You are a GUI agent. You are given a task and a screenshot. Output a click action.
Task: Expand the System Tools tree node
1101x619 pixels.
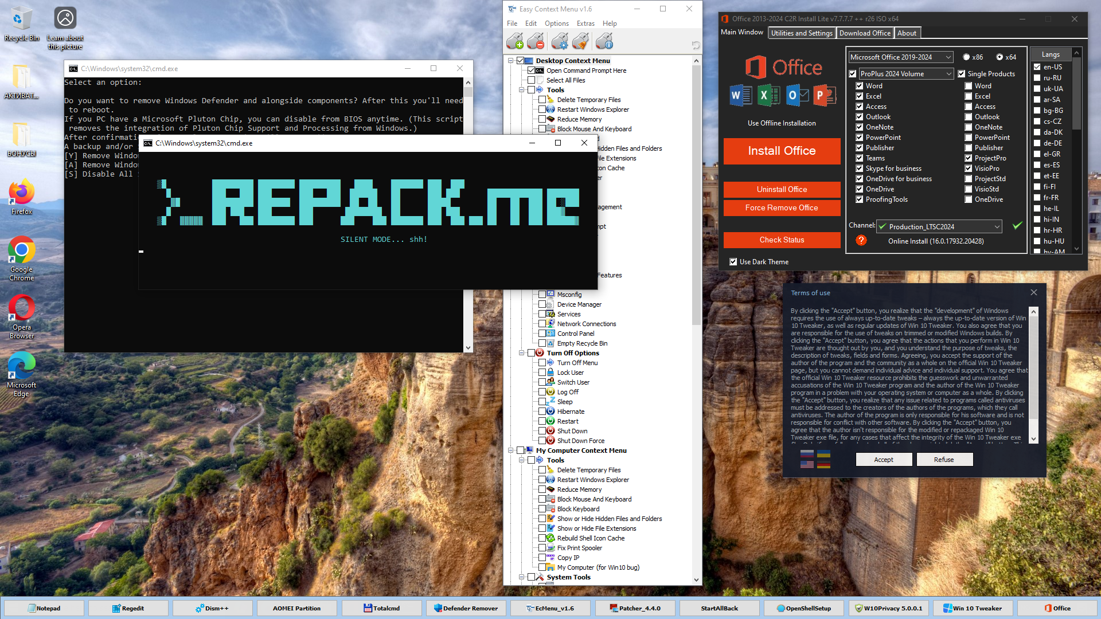[521, 577]
